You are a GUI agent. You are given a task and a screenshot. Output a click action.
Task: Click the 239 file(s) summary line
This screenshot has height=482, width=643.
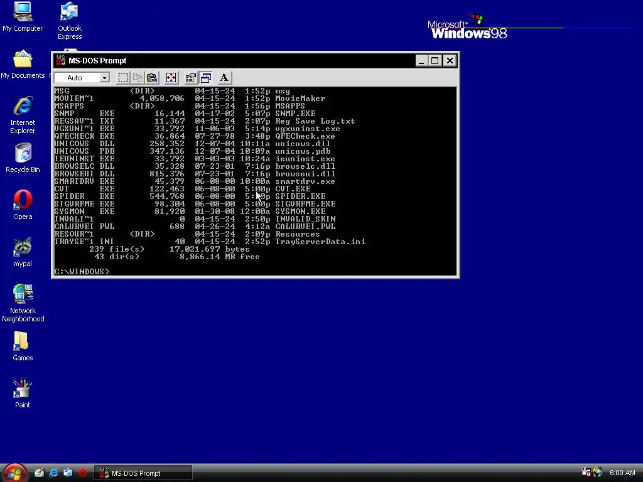point(170,249)
